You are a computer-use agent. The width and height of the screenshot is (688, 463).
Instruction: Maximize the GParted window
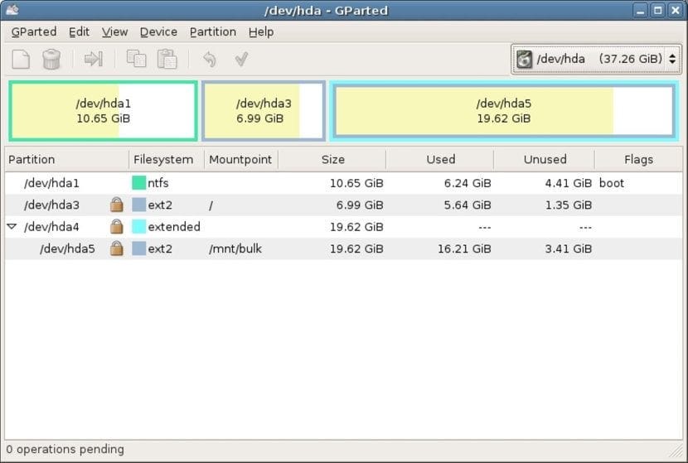(x=657, y=10)
